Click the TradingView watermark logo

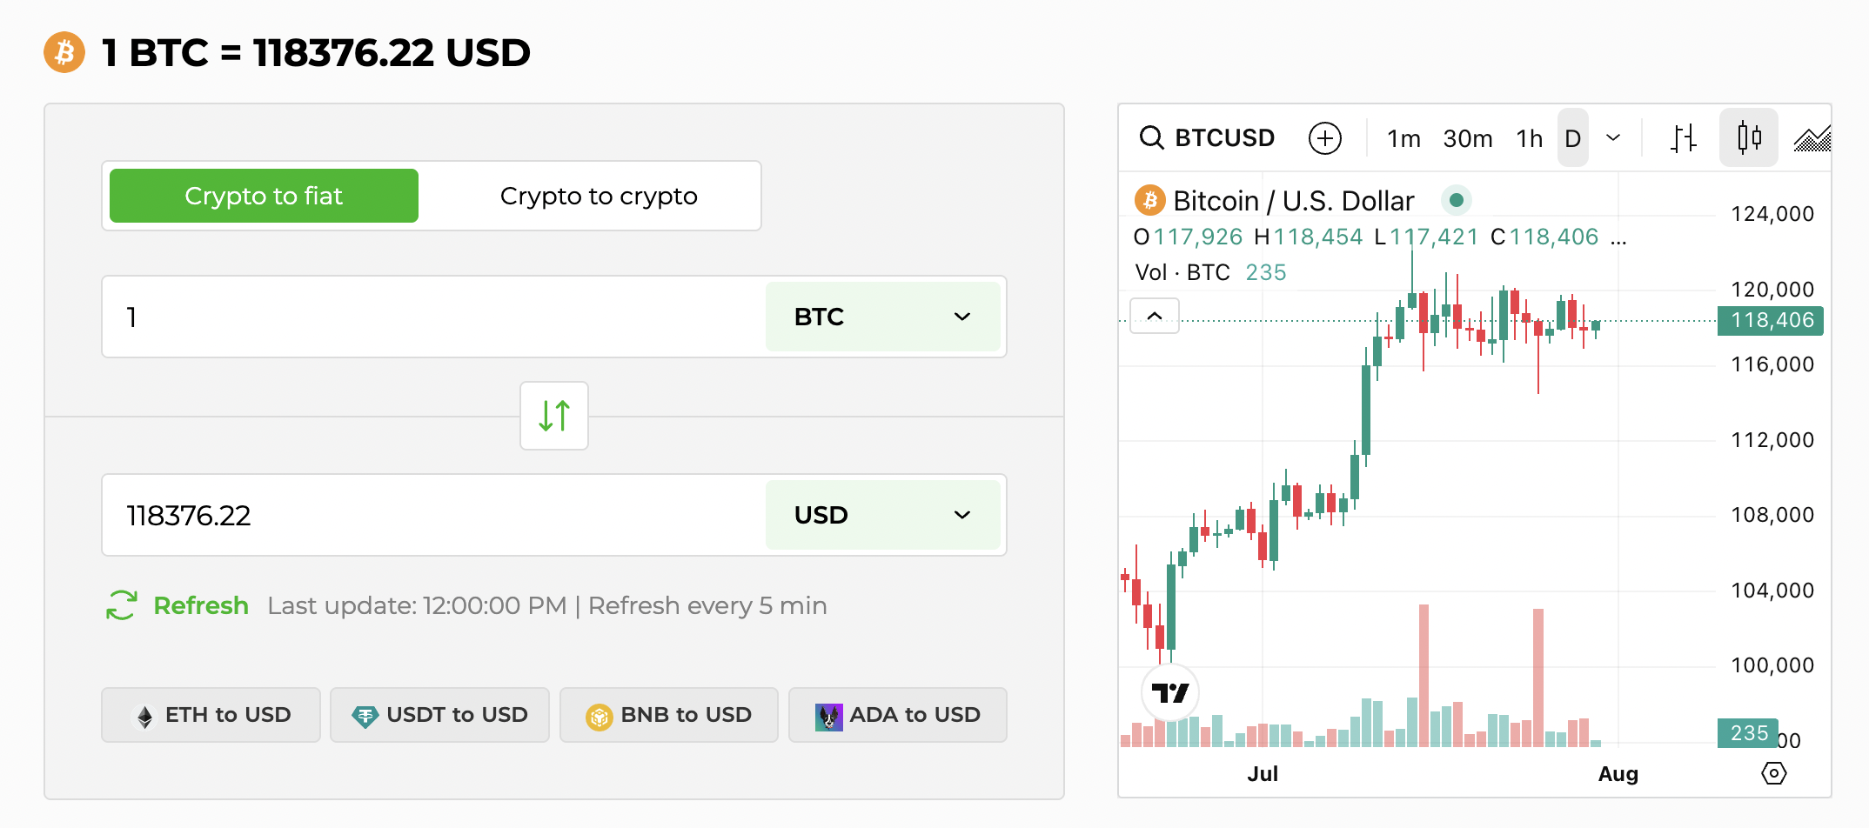pyautogui.click(x=1170, y=691)
